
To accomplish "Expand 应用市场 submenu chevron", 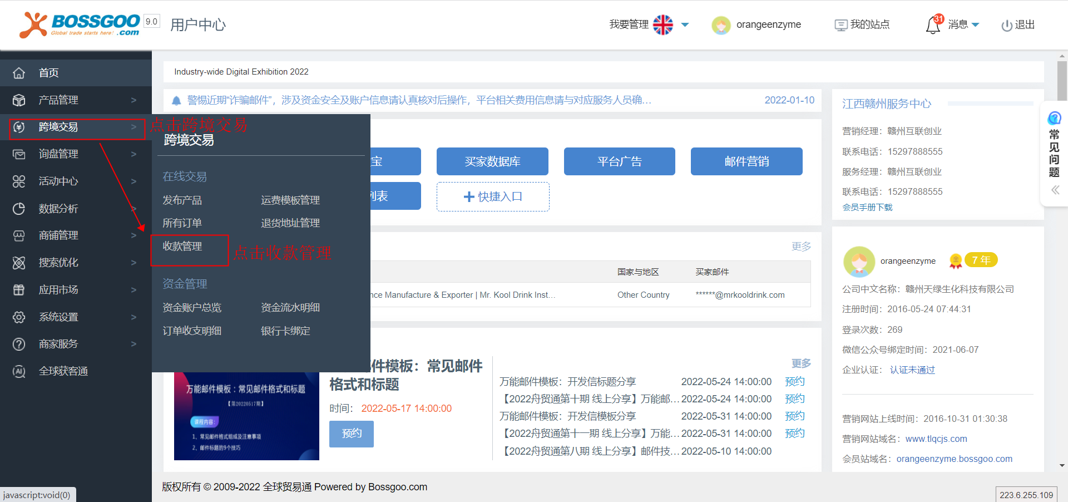I will 133,290.
